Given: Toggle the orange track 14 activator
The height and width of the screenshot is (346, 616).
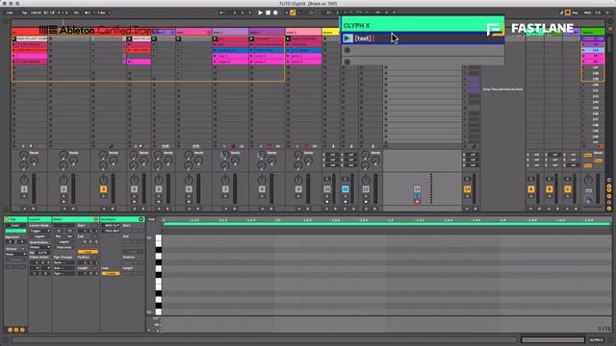Looking at the screenshot, I should (x=467, y=189).
